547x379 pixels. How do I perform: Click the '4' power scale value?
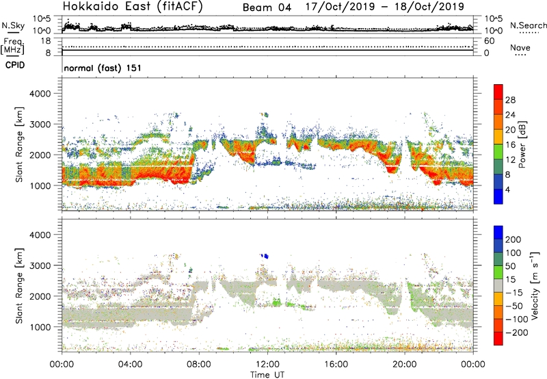pyautogui.click(x=508, y=190)
